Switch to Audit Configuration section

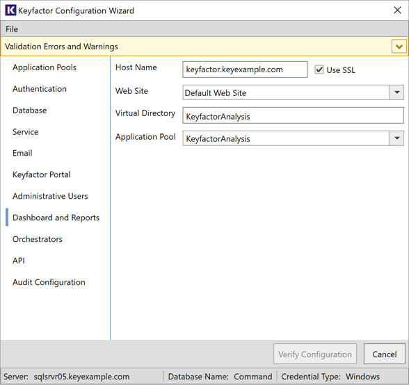point(49,282)
